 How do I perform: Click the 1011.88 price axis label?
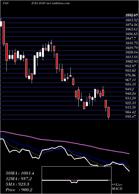pyautogui.click(x=131, y=57)
